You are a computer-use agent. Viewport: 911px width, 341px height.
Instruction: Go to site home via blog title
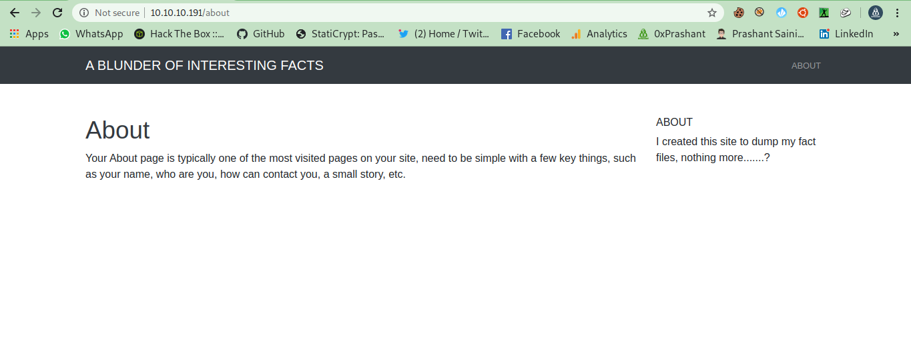[204, 65]
